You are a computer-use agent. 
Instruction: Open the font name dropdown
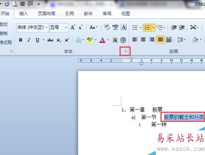(47, 28)
